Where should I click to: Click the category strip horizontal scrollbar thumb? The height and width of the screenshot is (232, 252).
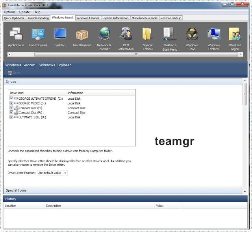[136, 54]
